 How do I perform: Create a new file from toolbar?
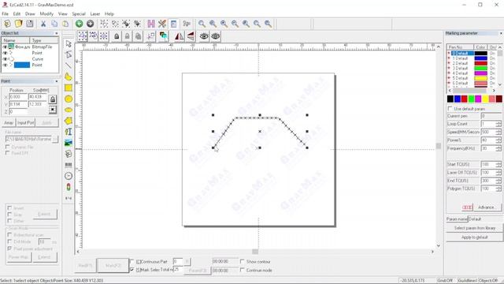(7, 24)
